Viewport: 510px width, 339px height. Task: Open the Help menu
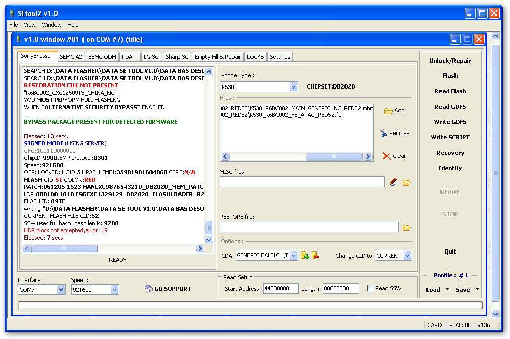[x=73, y=25]
